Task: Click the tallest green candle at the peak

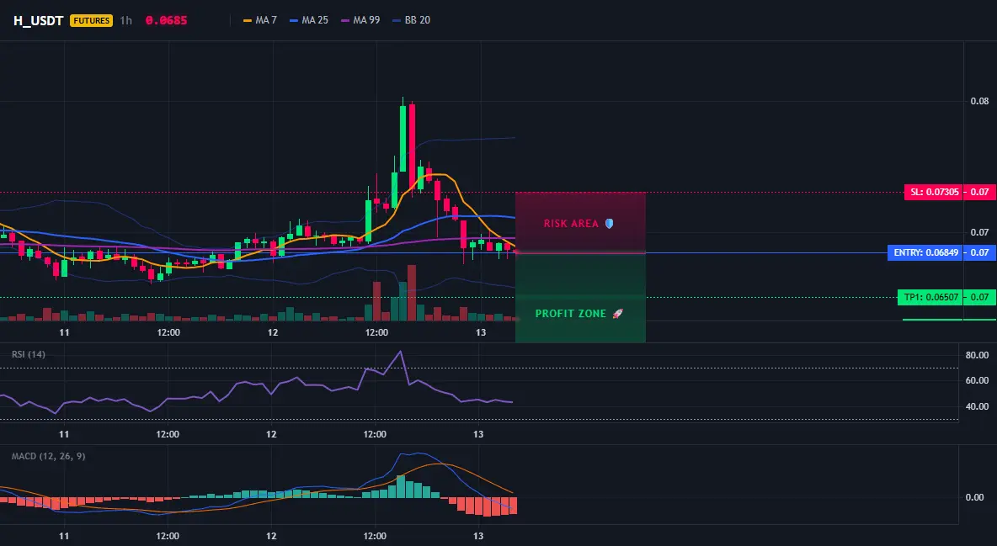Action: coord(403,139)
